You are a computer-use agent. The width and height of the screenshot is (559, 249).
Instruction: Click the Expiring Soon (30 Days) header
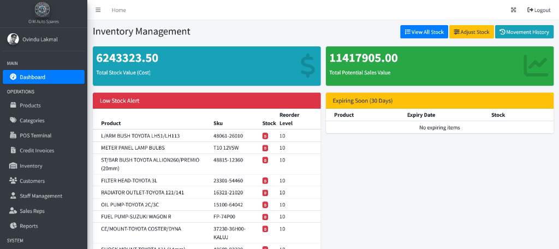pyautogui.click(x=439, y=100)
